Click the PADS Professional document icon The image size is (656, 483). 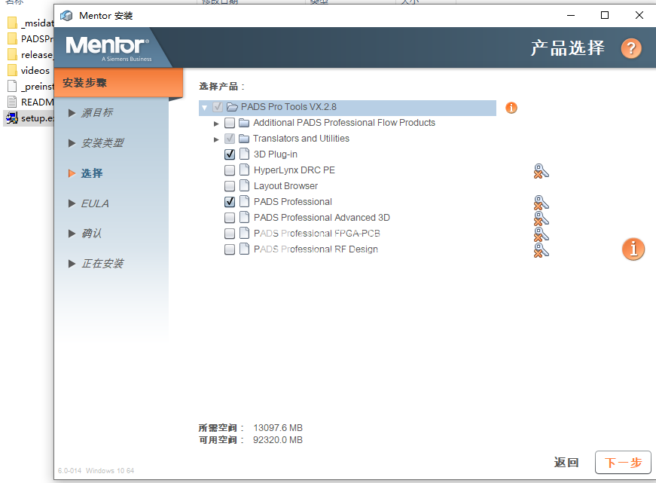coord(244,202)
